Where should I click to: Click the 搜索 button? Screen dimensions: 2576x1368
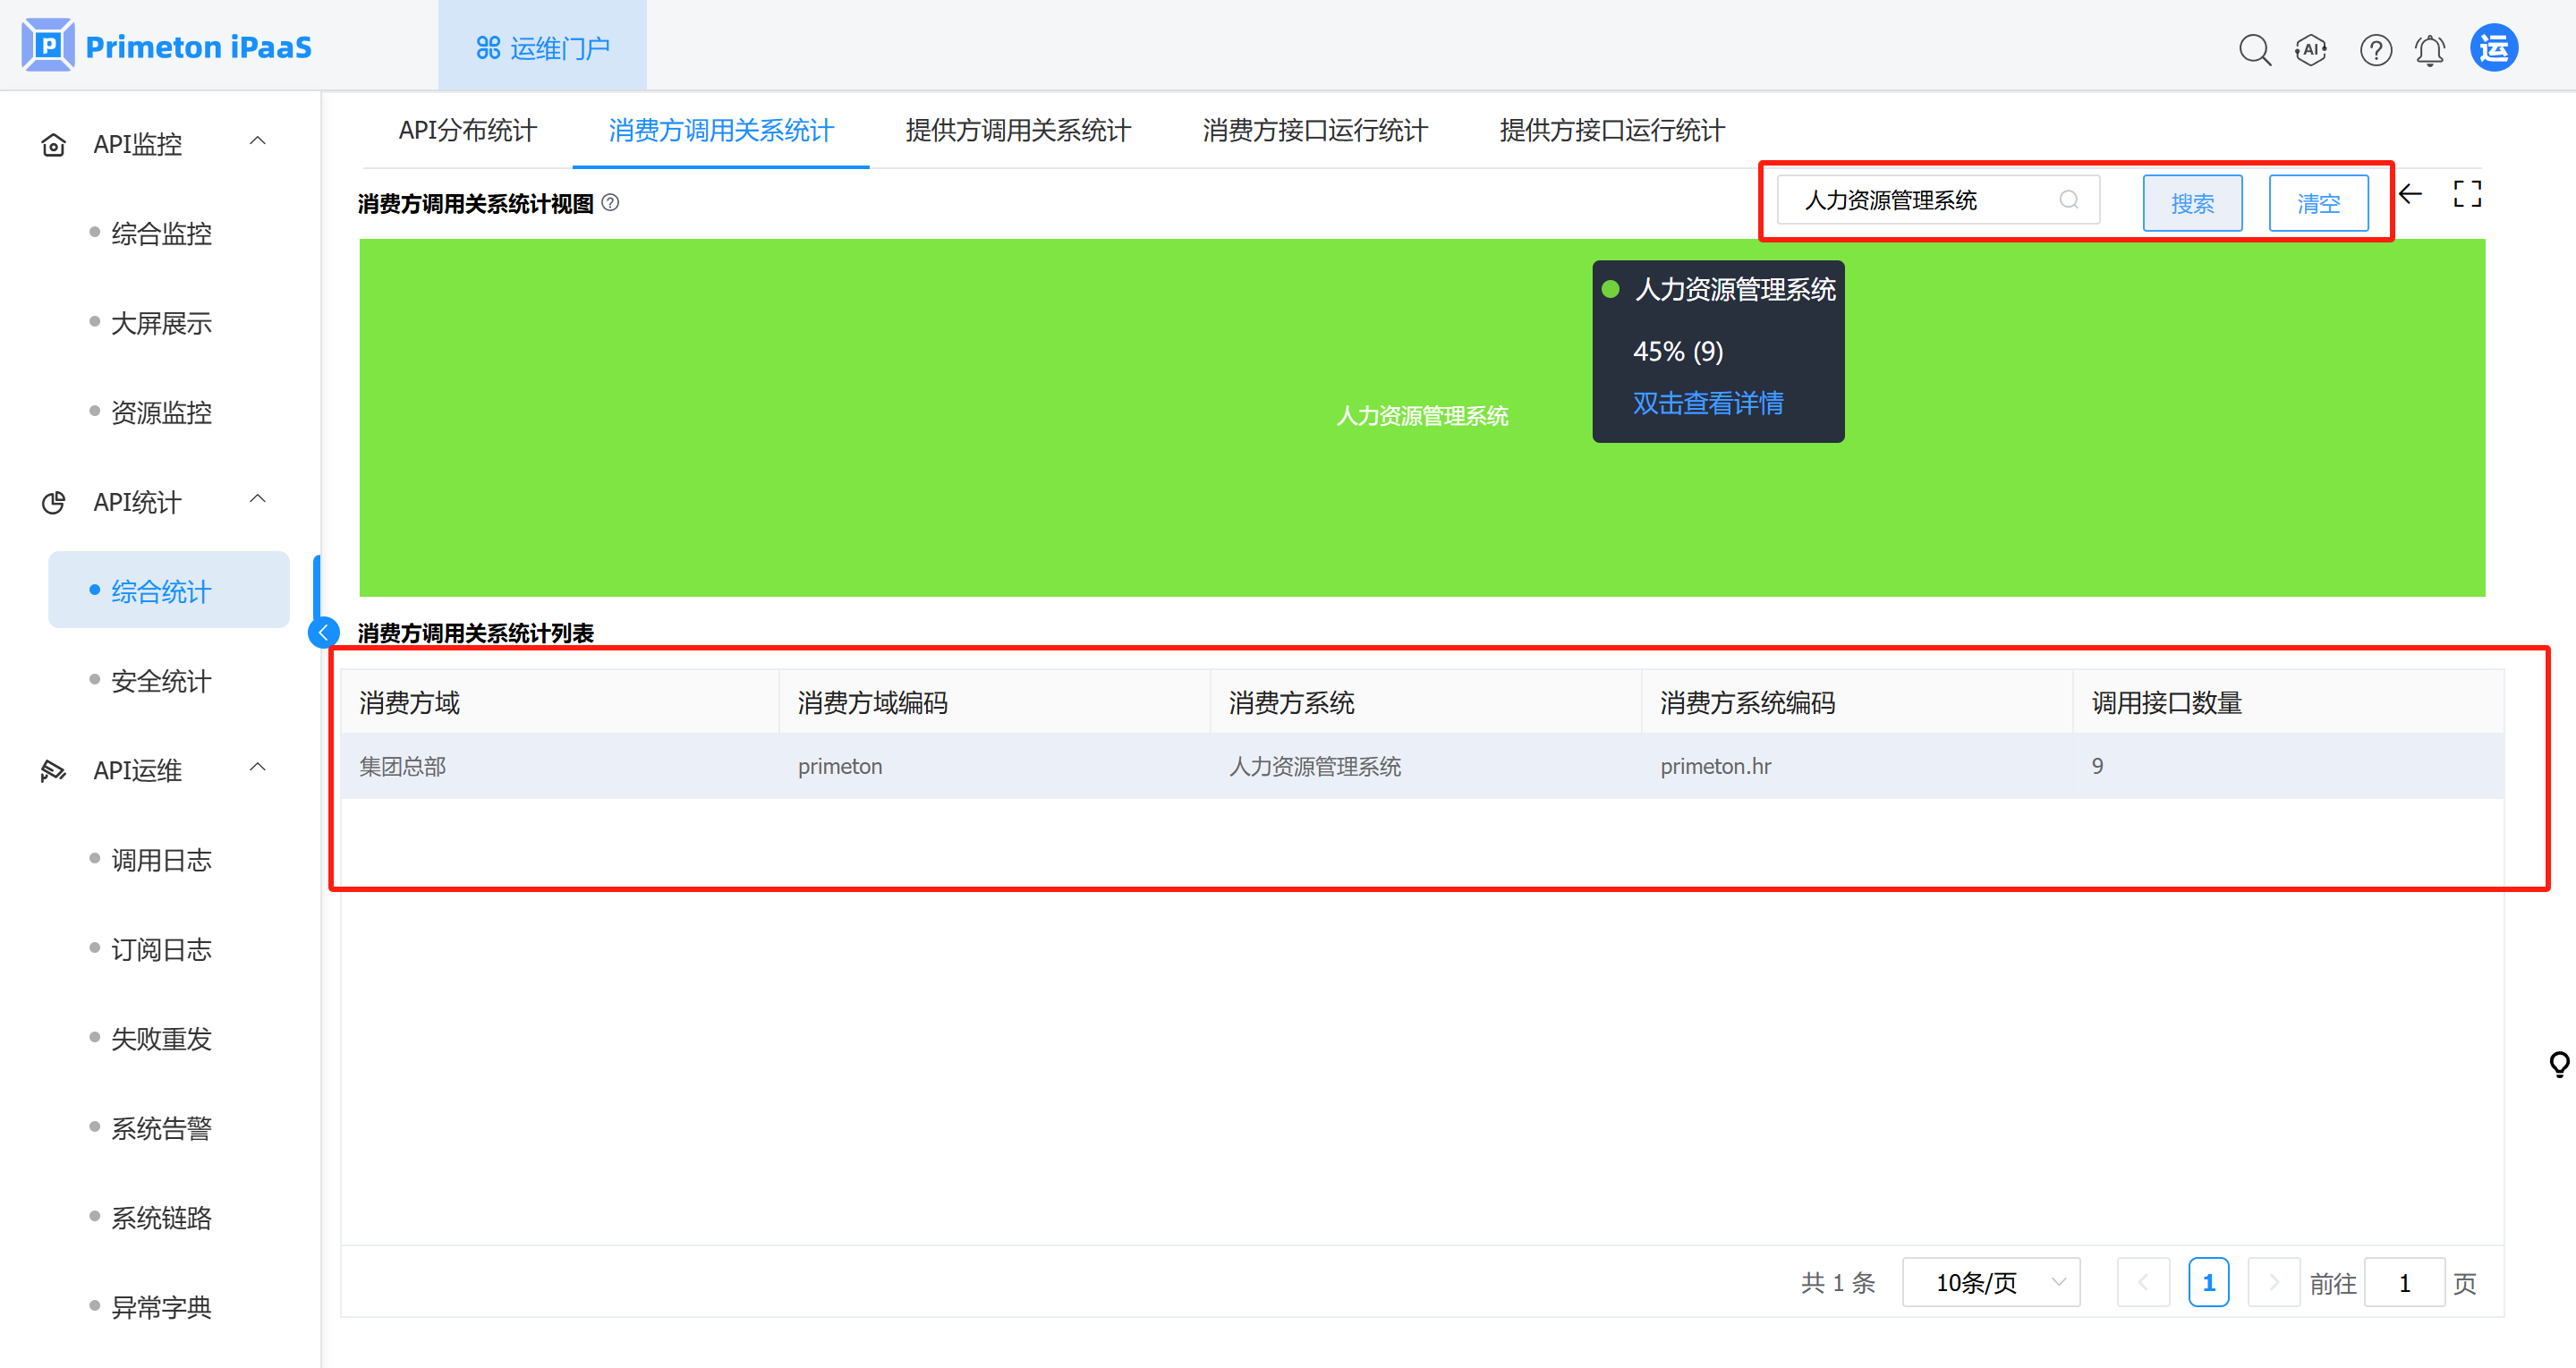pyautogui.click(x=2192, y=203)
